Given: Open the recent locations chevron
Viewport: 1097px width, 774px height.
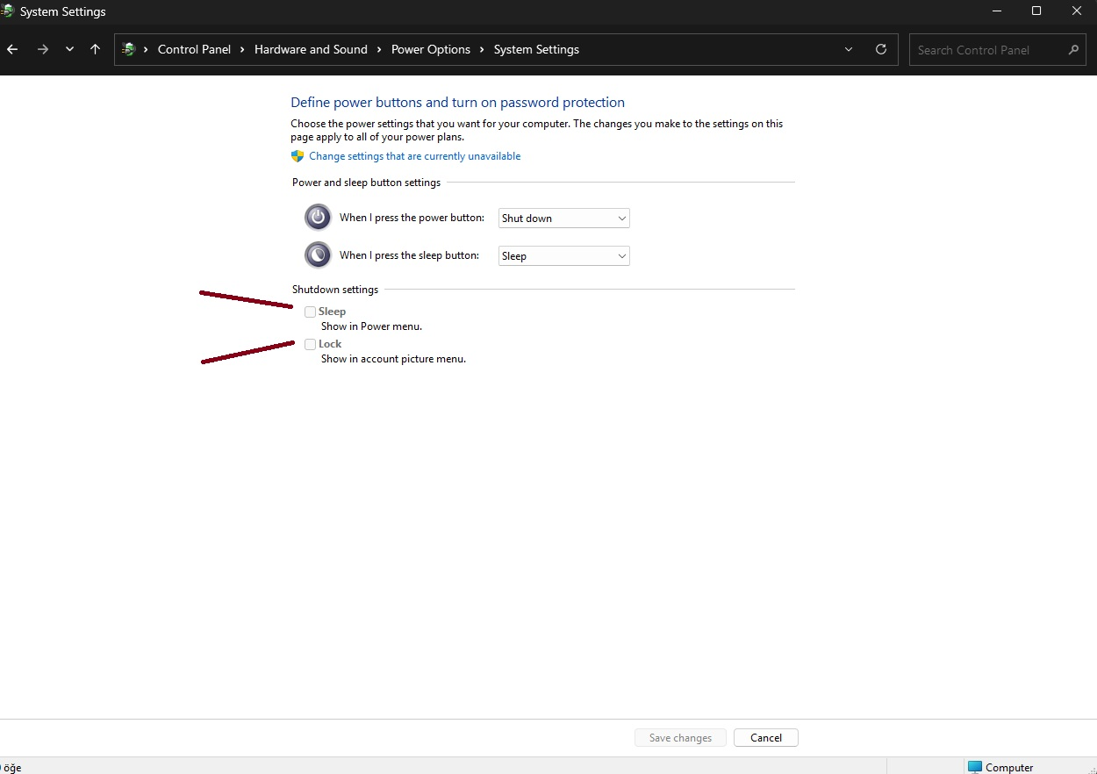Looking at the screenshot, I should coord(69,50).
